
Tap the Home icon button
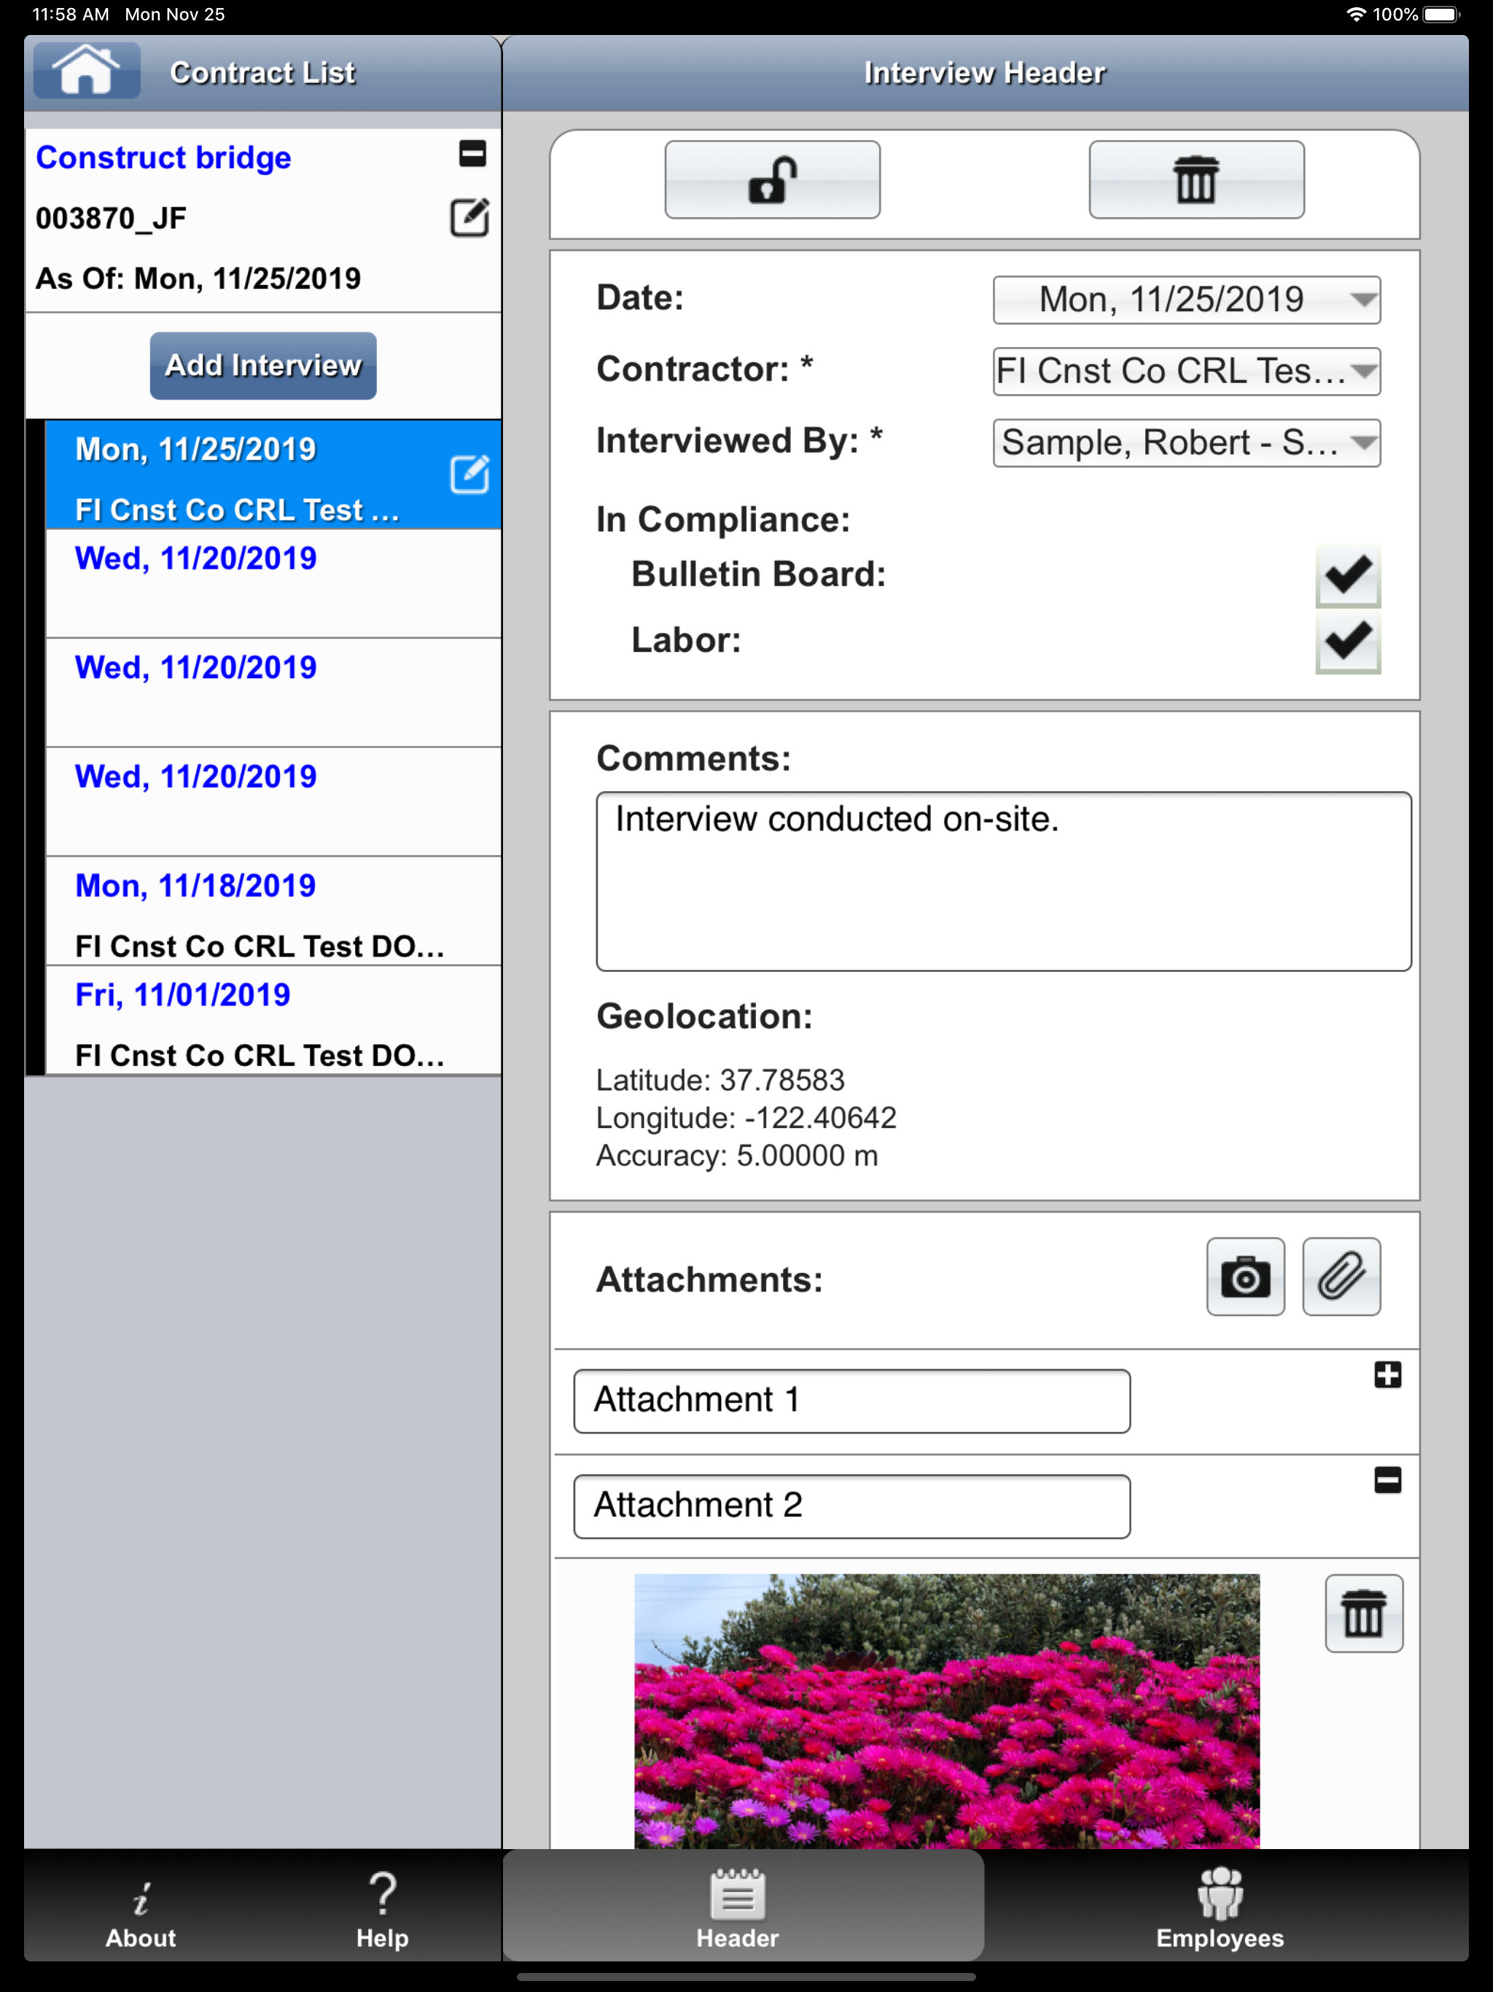(87, 71)
